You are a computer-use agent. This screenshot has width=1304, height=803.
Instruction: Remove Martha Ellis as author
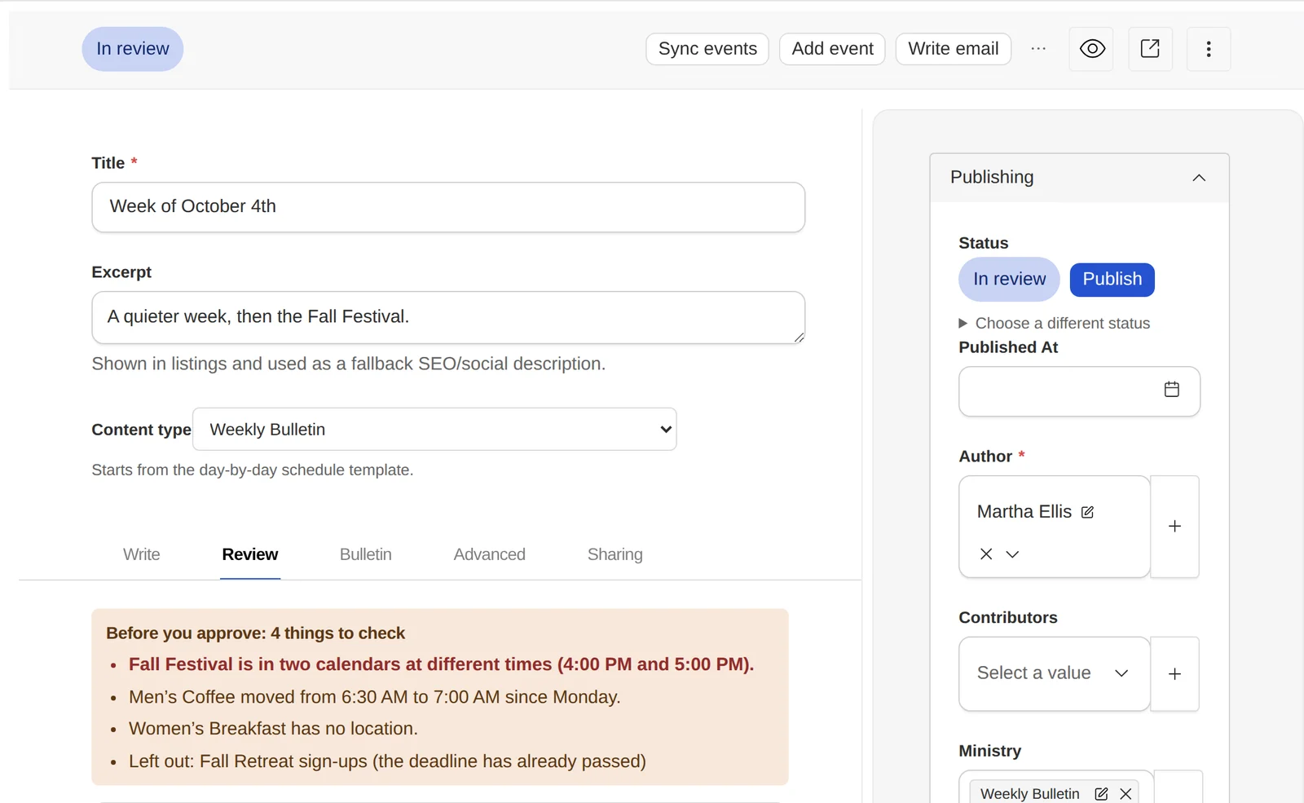tap(986, 554)
